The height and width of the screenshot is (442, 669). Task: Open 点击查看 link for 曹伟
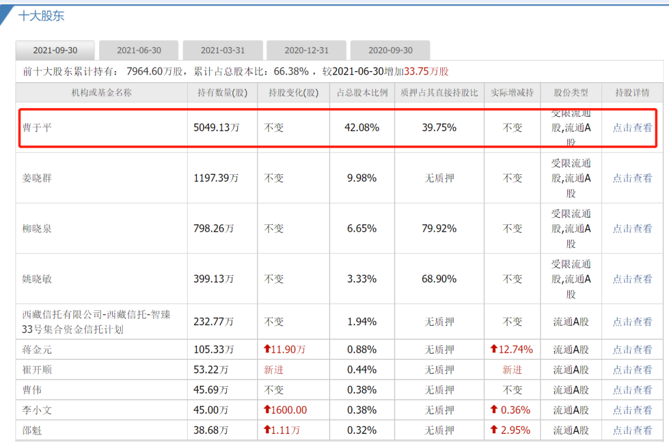coord(632,390)
